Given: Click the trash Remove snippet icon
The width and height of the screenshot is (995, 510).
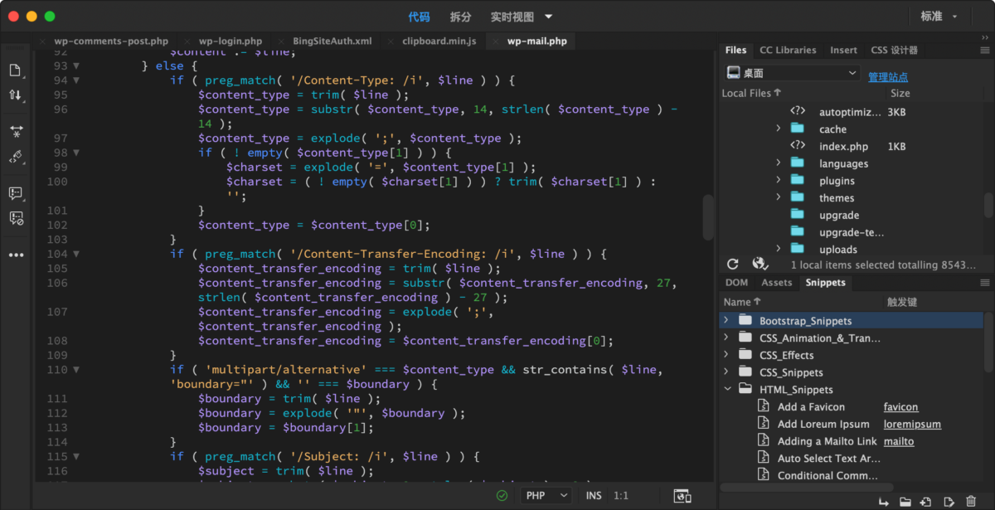Looking at the screenshot, I should [971, 502].
